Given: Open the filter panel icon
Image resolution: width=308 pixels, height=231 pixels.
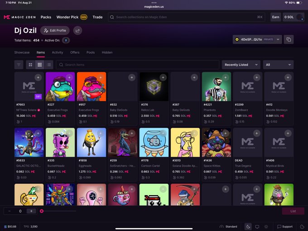Looking at the screenshot, I should pyautogui.click(x=19, y=65).
